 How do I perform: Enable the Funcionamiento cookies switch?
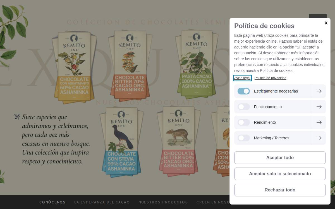244,107
